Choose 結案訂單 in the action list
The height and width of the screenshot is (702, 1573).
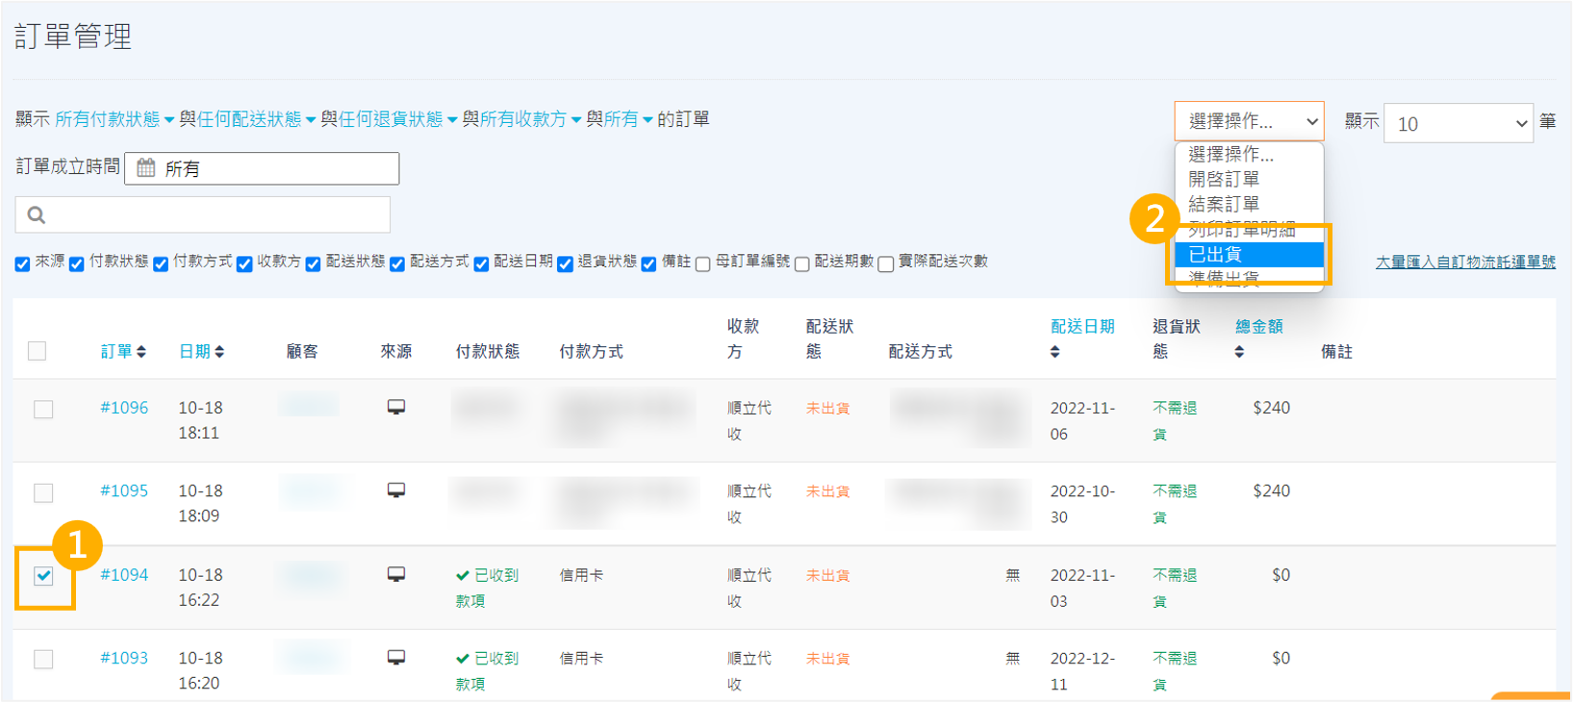[x=1224, y=204]
